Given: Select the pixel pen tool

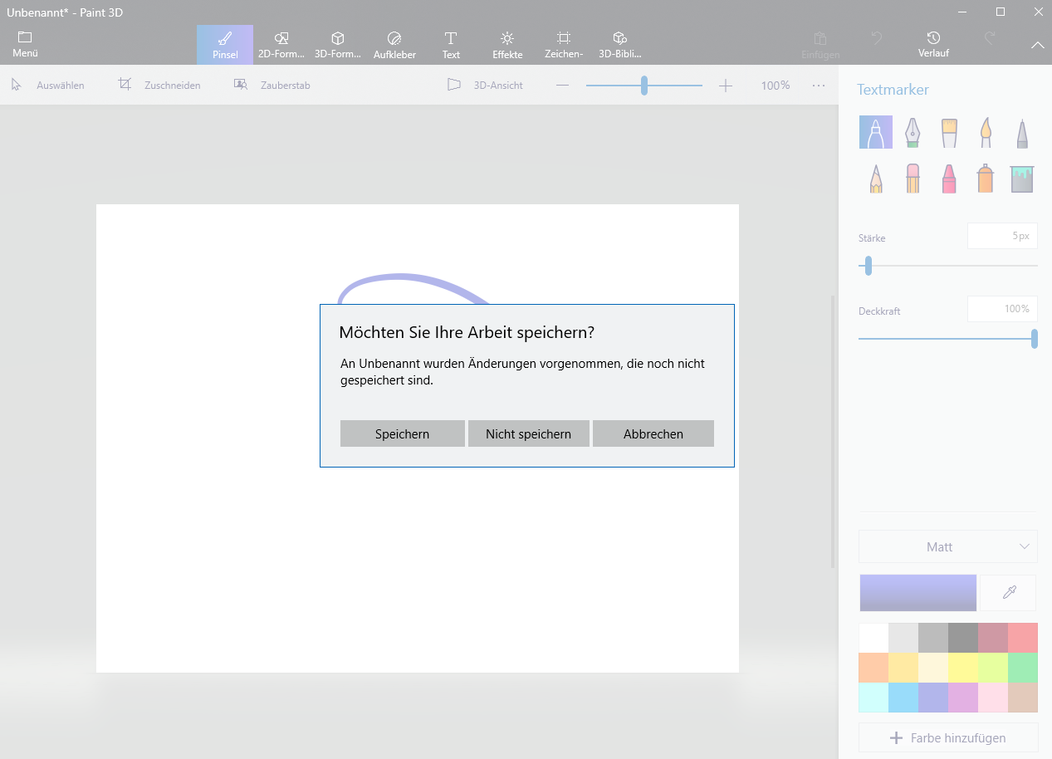Looking at the screenshot, I should 1022,132.
